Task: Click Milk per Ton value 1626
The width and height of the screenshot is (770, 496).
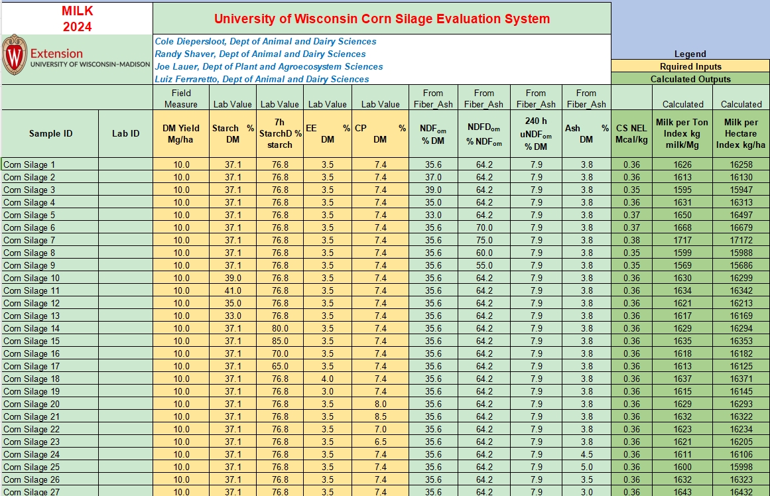Action: [682, 164]
